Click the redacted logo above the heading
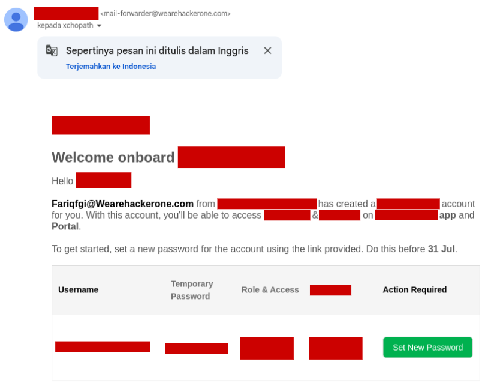The image size is (500, 386). tap(101, 125)
